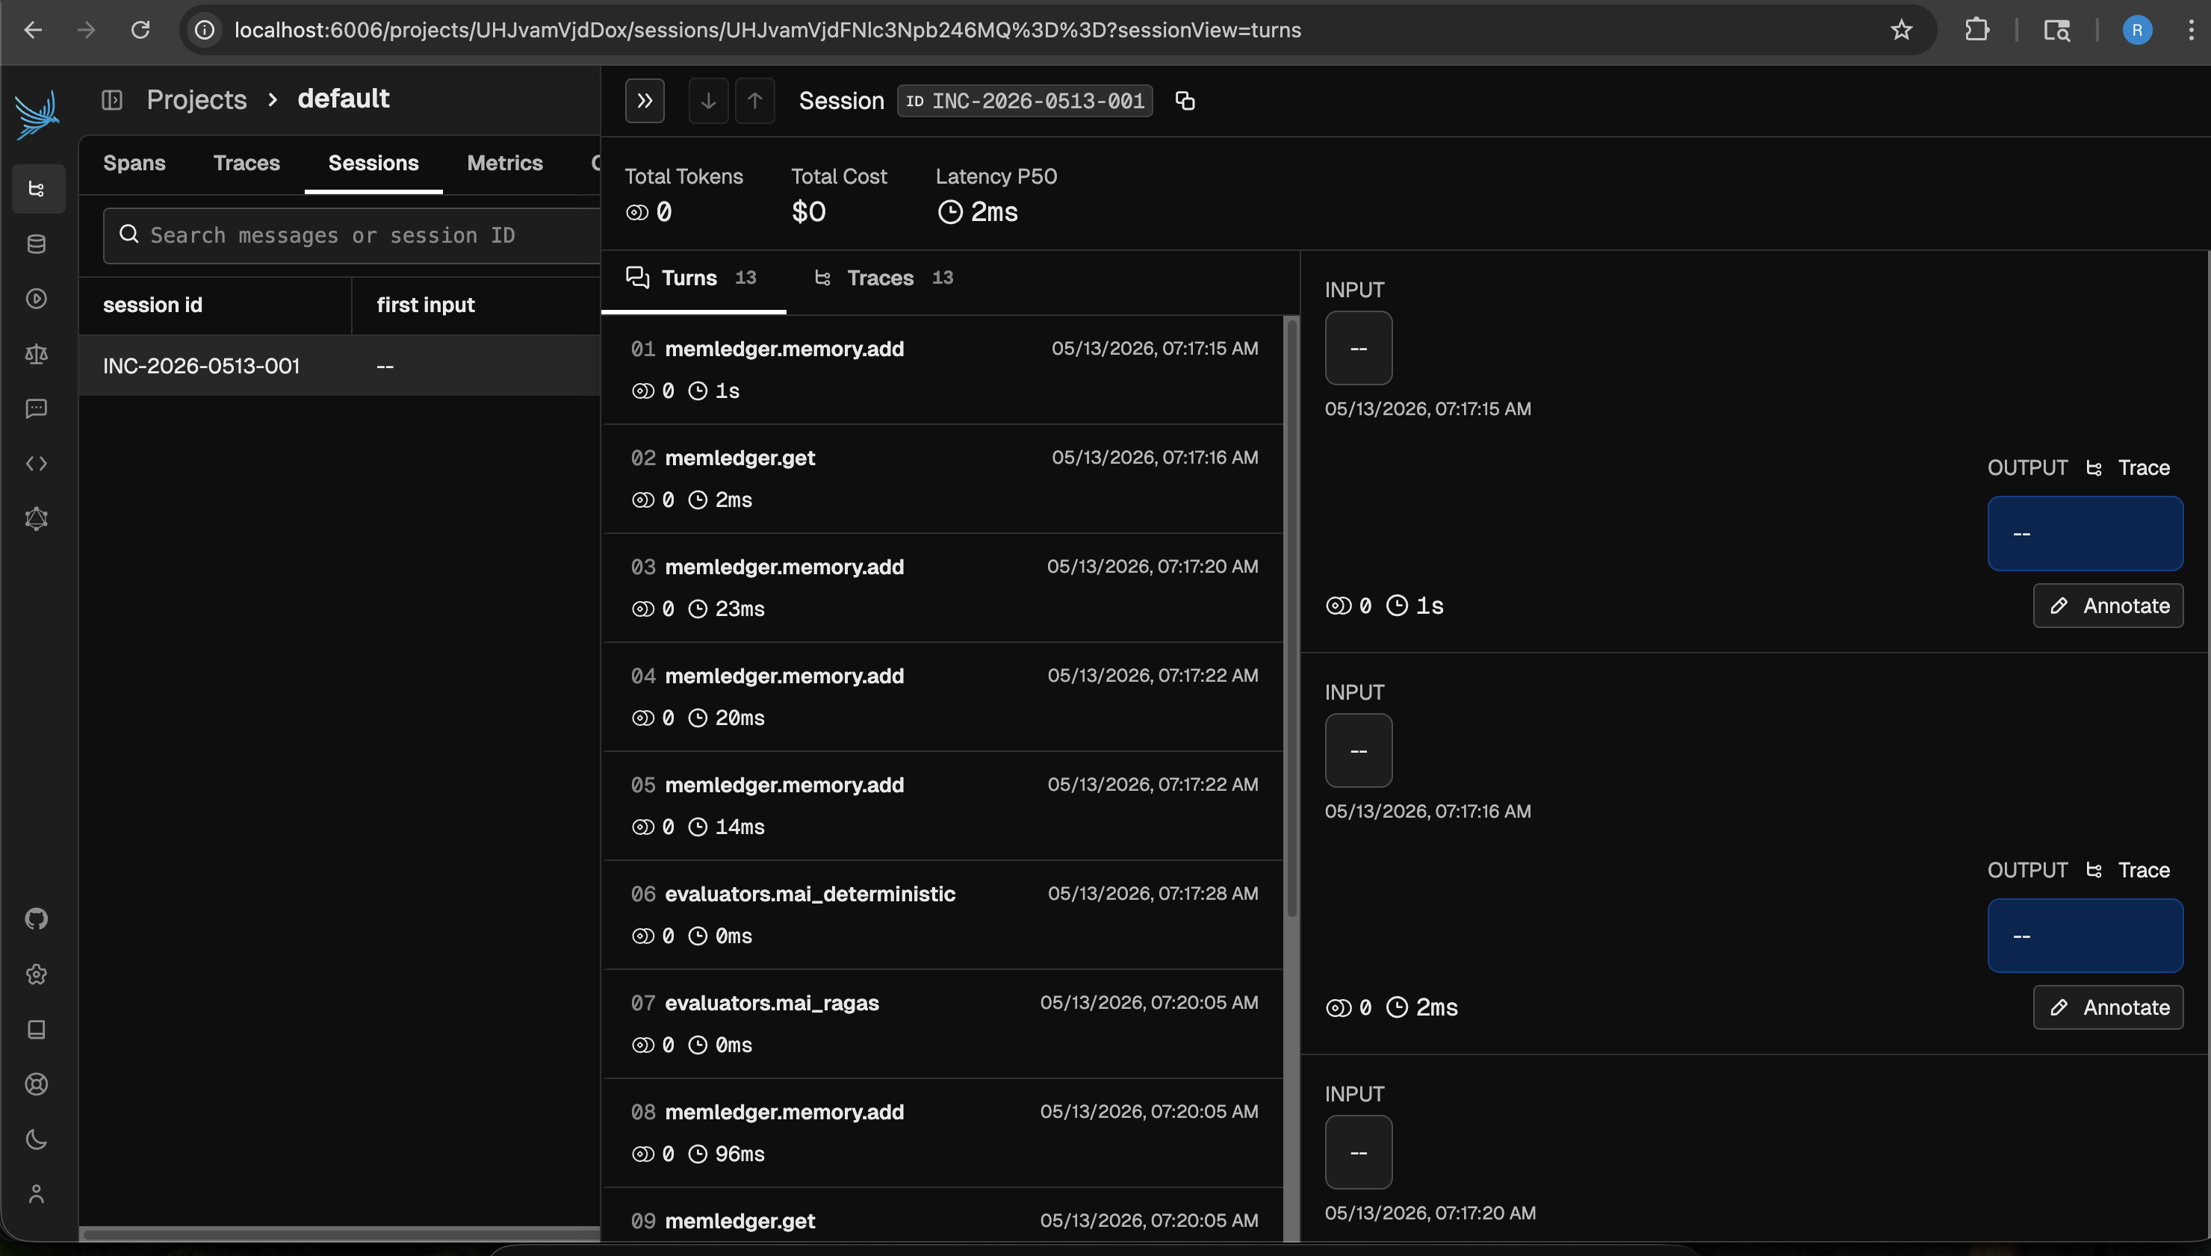Switch to the project Traces tab
Viewport: 2211px width, 1256px height.
[246, 163]
